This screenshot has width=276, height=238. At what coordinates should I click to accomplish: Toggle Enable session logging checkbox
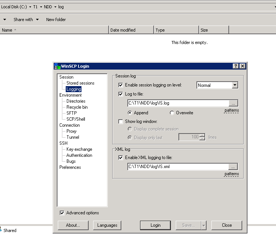click(x=121, y=85)
